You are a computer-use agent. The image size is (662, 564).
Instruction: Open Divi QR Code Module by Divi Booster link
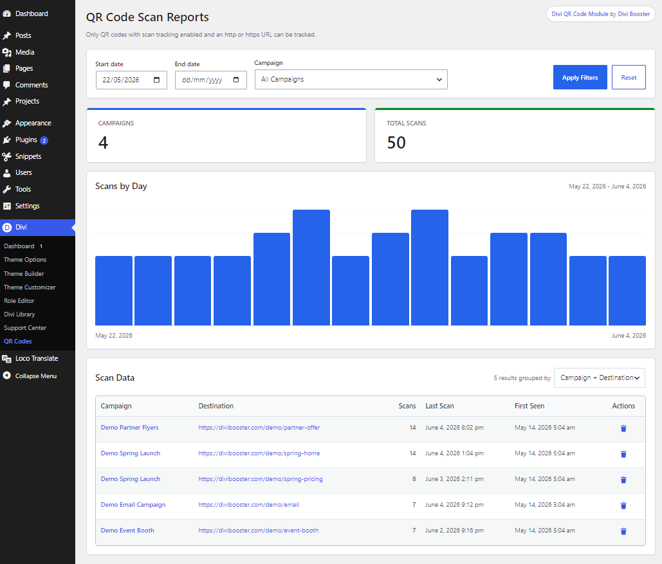[600, 14]
